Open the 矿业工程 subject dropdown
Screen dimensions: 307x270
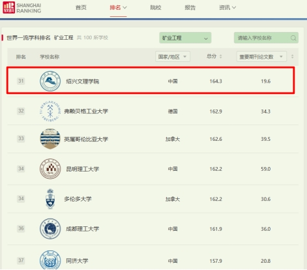(x=185, y=38)
